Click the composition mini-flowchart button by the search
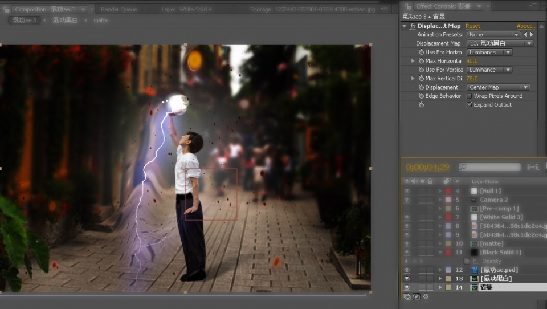This screenshot has width=547, height=309. pyautogui.click(x=533, y=167)
